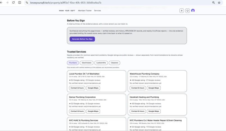
Task: Click the verified residency note under category chips
Action: tap(93, 67)
